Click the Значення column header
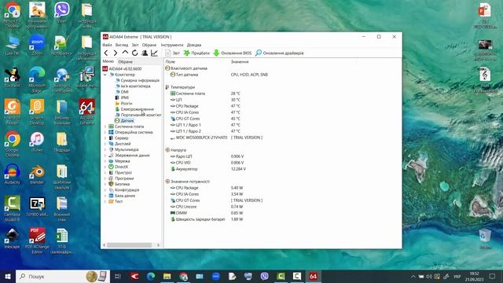This screenshot has width=503, height=283. coord(240,61)
